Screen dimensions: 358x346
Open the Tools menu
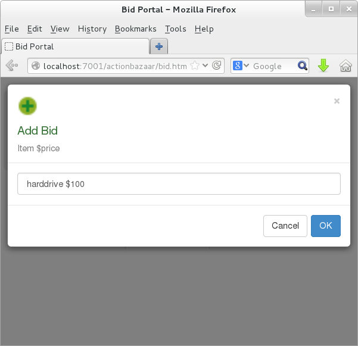click(175, 29)
